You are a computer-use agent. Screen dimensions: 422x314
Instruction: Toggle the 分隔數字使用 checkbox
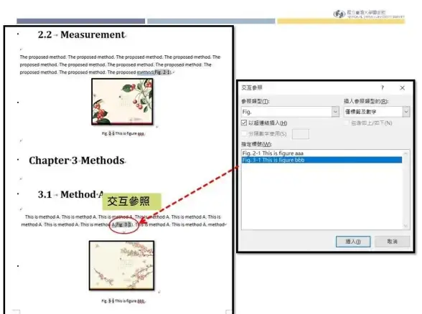click(244, 133)
